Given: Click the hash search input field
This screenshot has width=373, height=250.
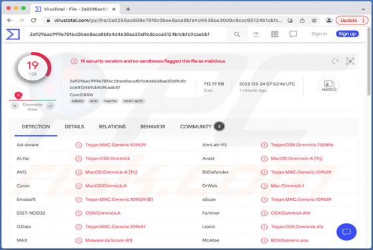Looking at the screenshot, I should (x=127, y=34).
